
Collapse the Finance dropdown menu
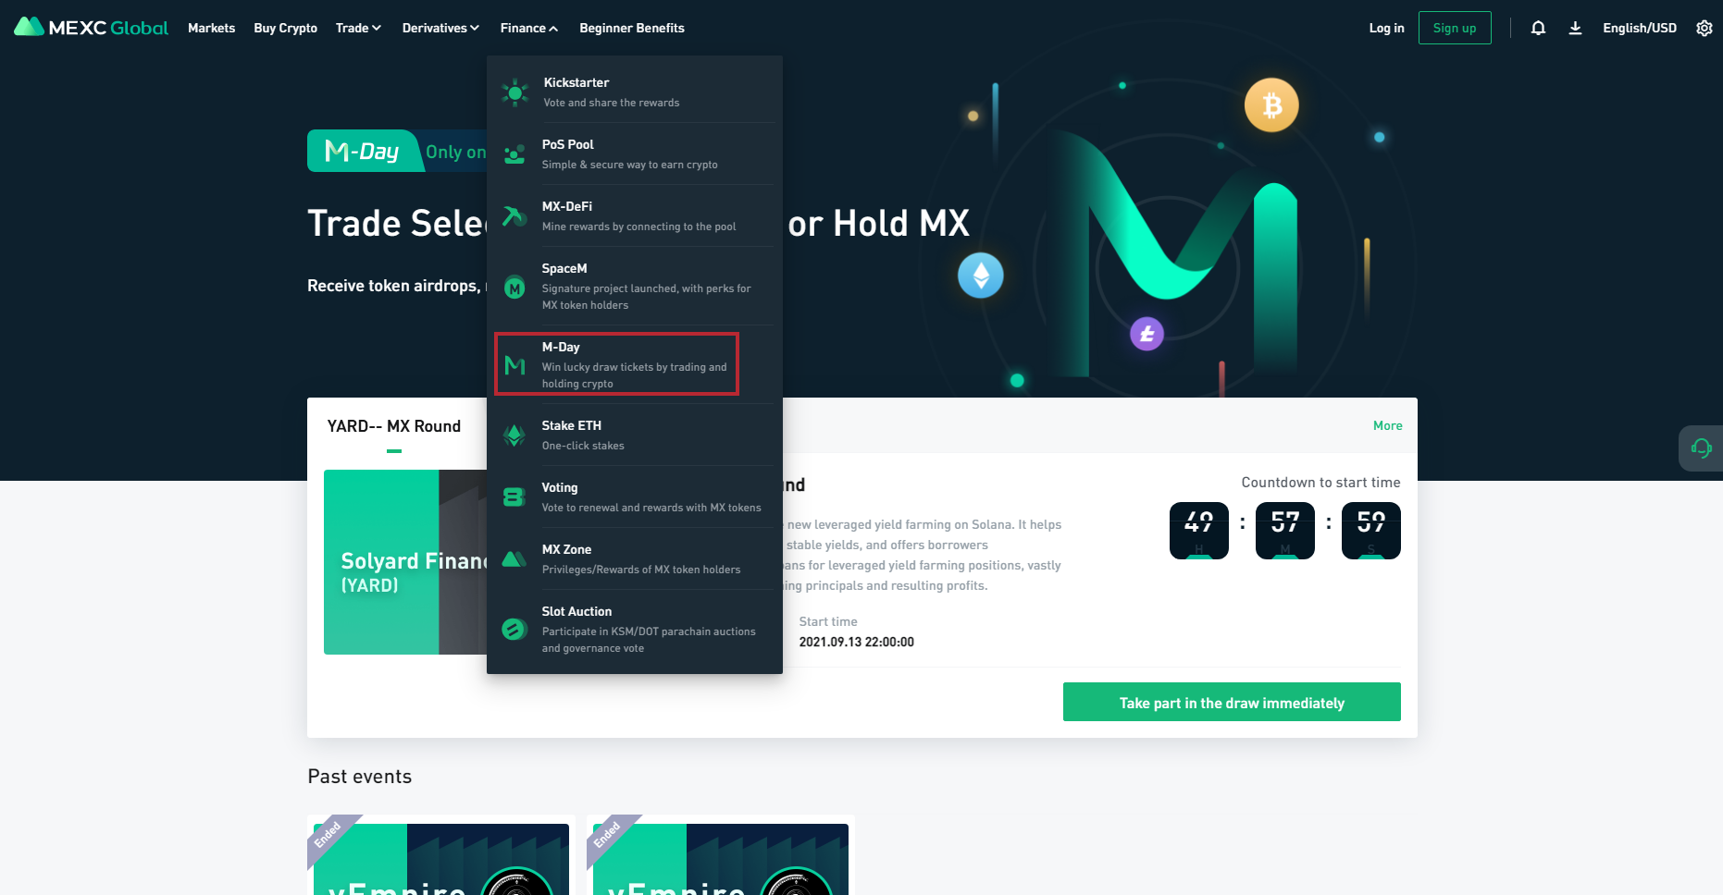point(529,28)
